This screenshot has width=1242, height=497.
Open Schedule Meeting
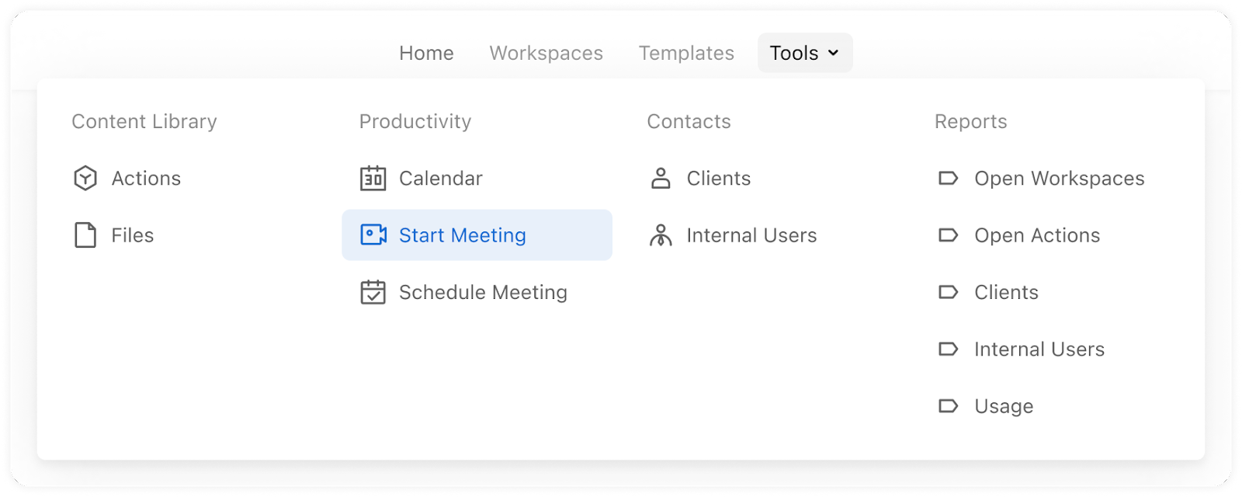(483, 293)
